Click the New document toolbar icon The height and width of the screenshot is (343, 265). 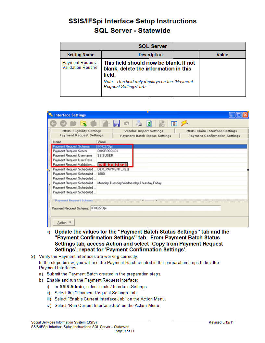click(x=106, y=124)
